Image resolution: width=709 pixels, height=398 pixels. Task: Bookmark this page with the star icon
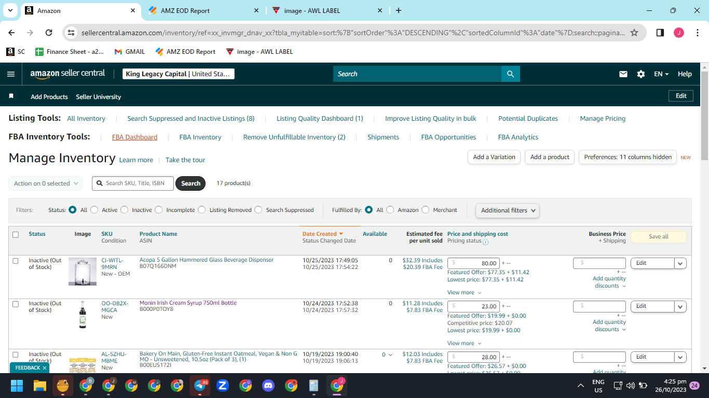point(634,33)
